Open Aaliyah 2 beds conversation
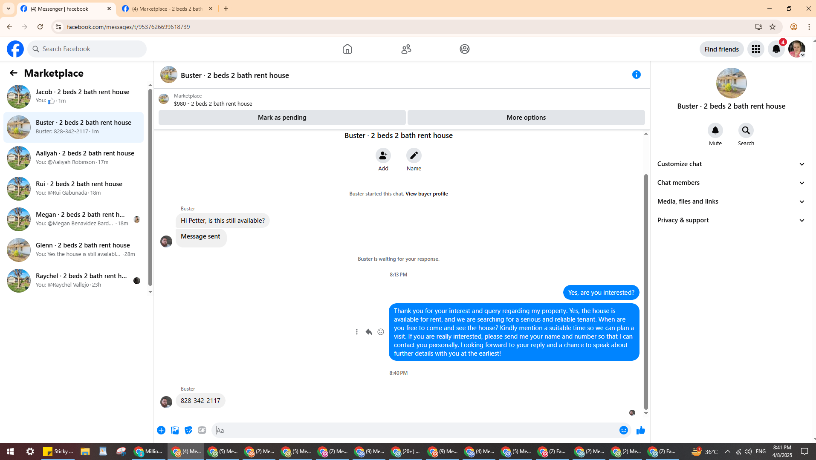This screenshot has width=816, height=460. 74,158
